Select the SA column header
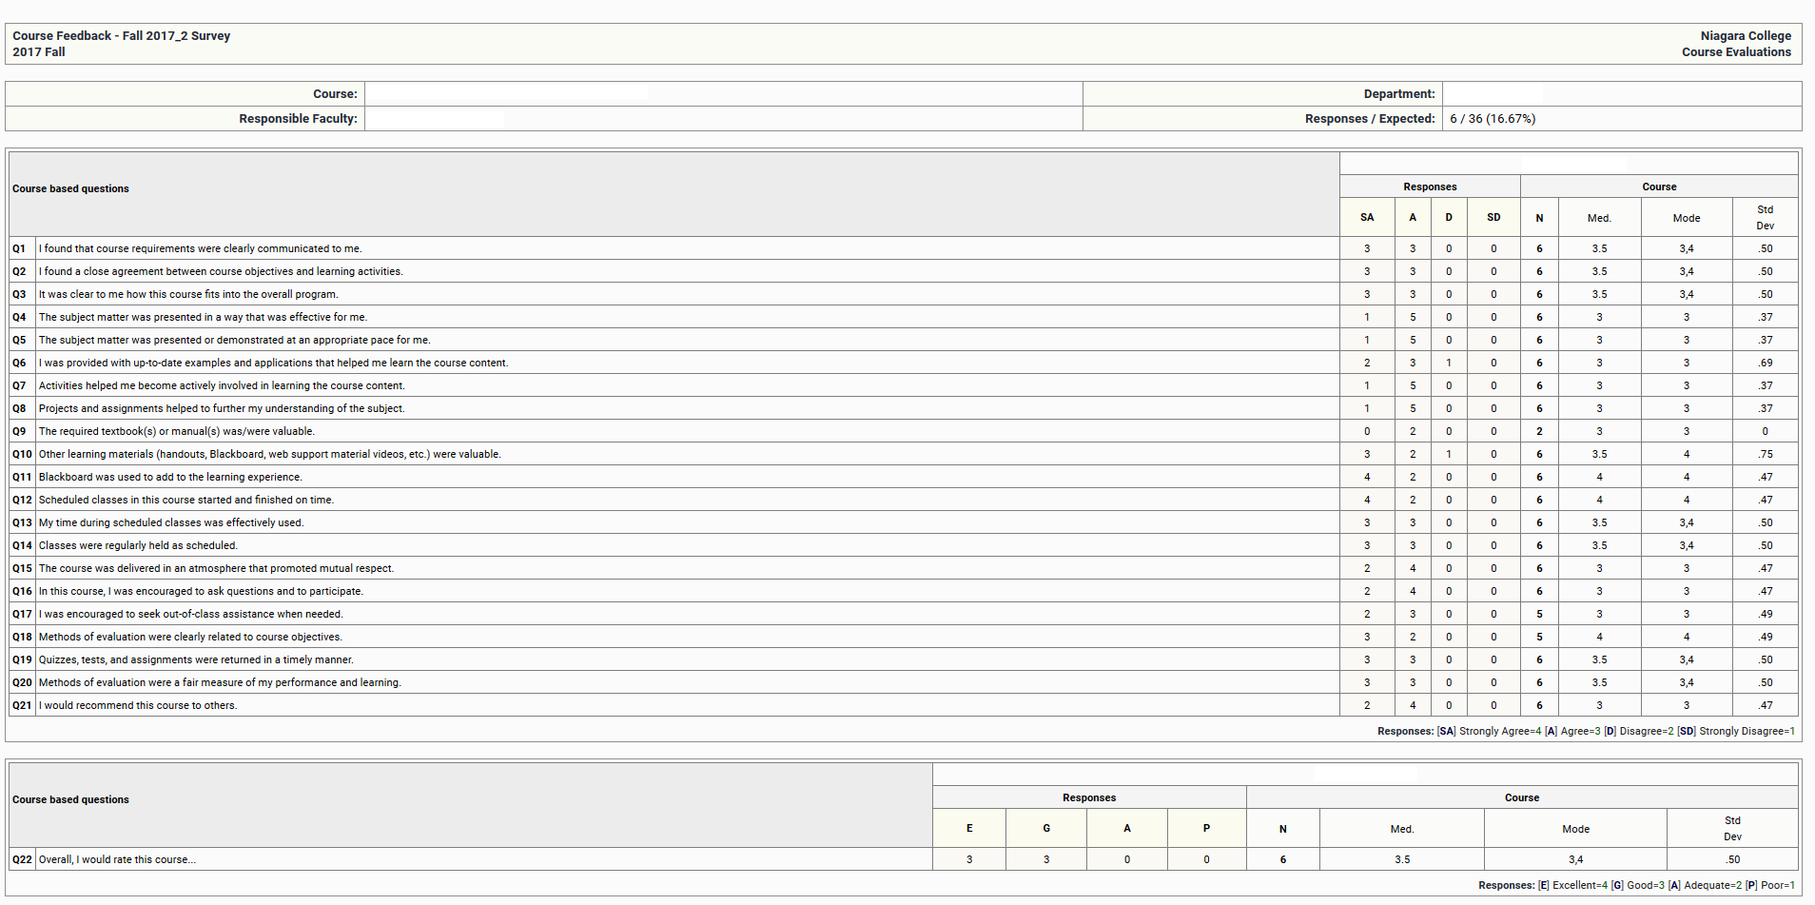Viewport: 1815px width, 905px height. click(1367, 217)
